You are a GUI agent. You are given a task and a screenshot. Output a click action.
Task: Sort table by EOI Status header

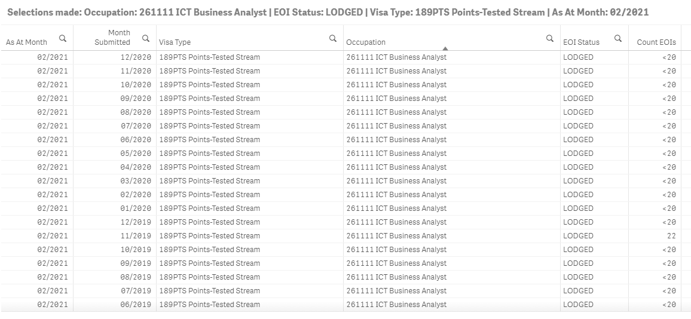click(581, 42)
